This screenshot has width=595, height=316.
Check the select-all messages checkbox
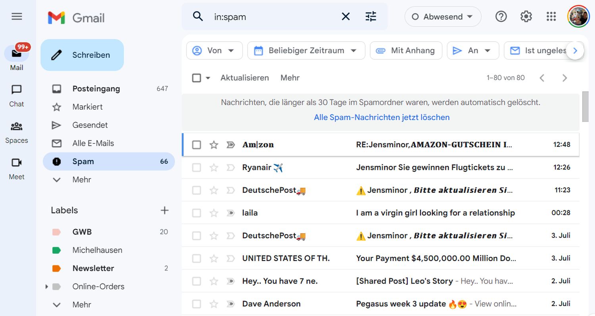pos(196,78)
